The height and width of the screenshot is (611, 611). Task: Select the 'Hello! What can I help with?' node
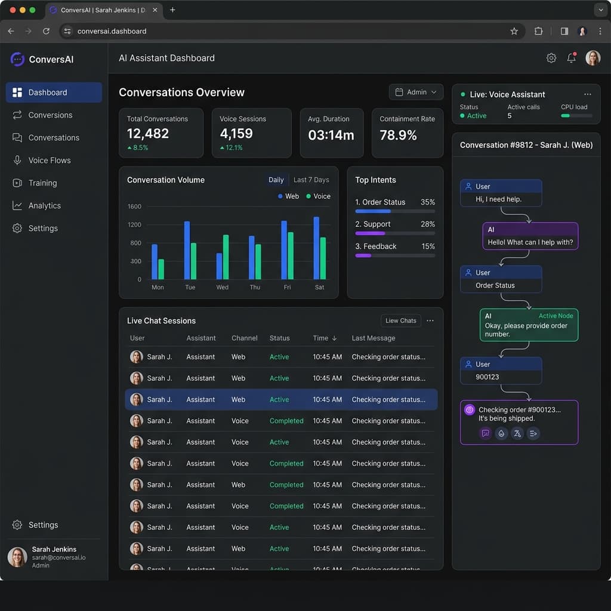click(x=530, y=236)
